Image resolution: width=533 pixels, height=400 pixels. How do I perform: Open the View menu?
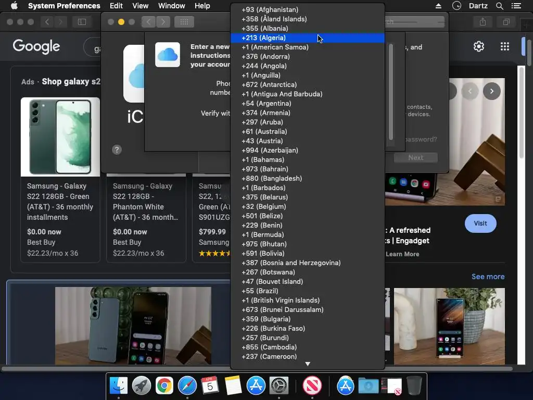pos(141,6)
